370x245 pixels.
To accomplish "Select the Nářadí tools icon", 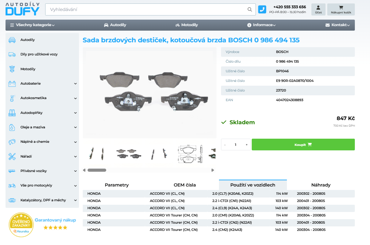I will pyautogui.click(x=12, y=157).
